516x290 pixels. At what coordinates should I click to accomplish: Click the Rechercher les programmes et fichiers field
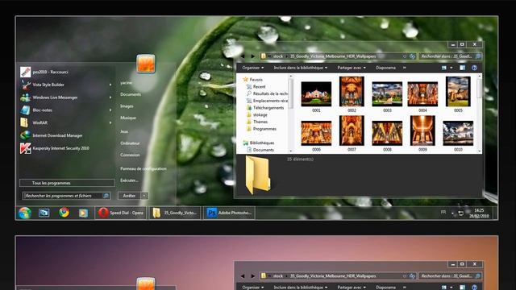click(66, 196)
